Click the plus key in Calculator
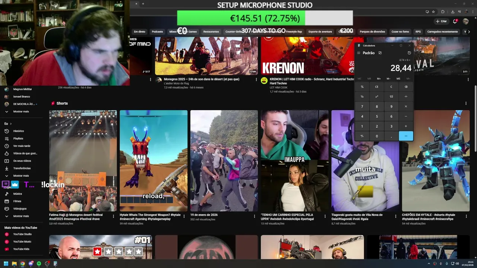 pos(406,126)
